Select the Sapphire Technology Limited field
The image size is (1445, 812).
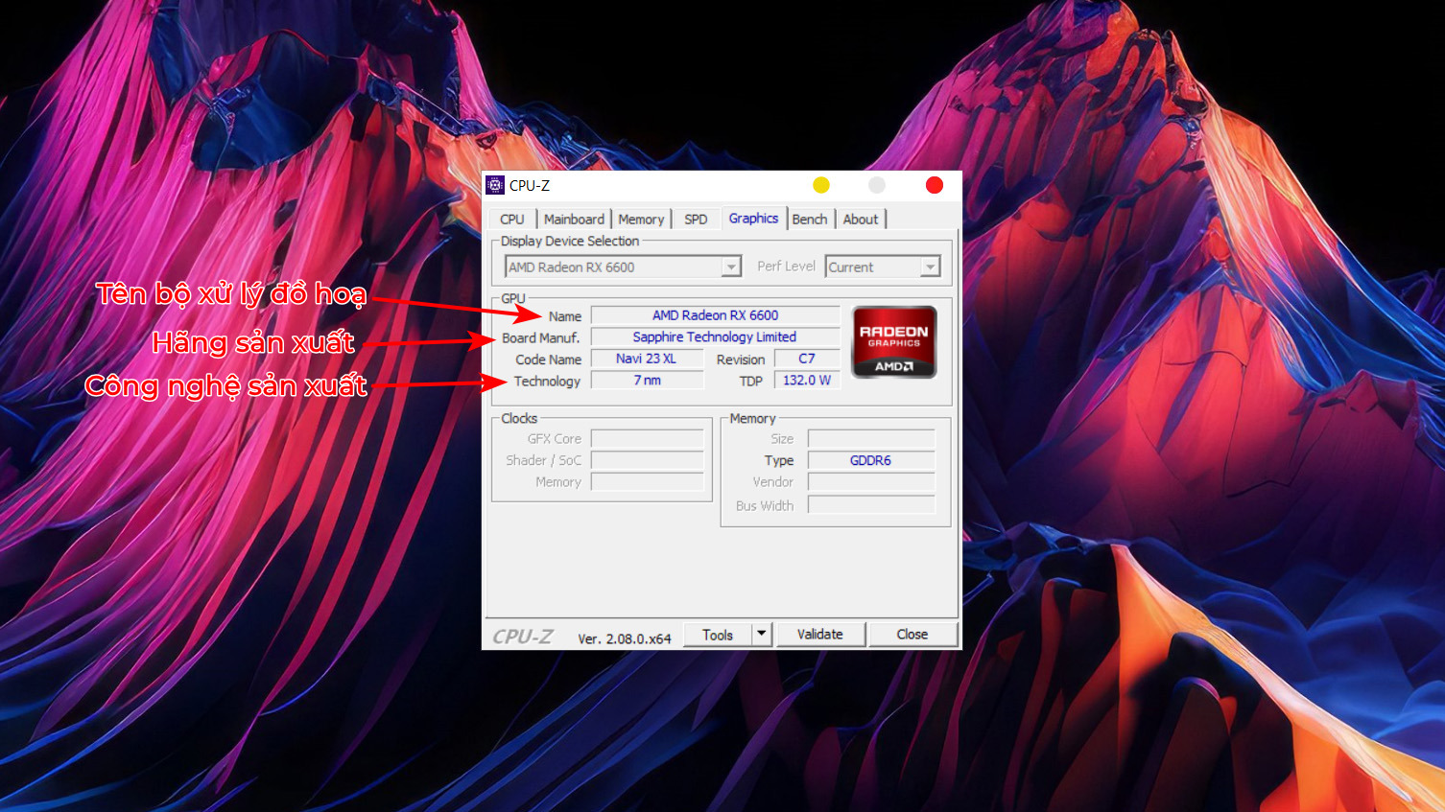click(x=715, y=337)
